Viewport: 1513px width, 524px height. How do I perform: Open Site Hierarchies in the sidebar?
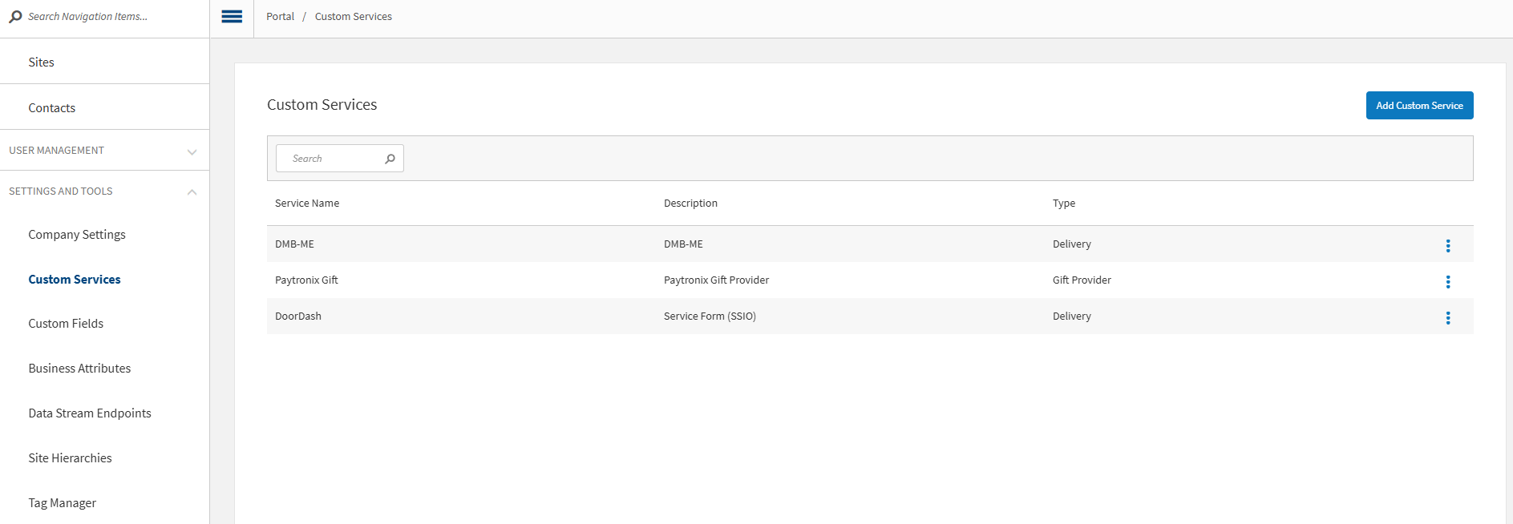pyautogui.click(x=70, y=458)
